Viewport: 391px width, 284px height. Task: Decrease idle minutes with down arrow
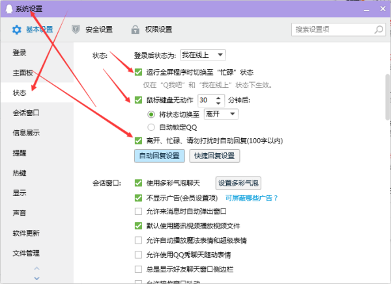[218, 103]
